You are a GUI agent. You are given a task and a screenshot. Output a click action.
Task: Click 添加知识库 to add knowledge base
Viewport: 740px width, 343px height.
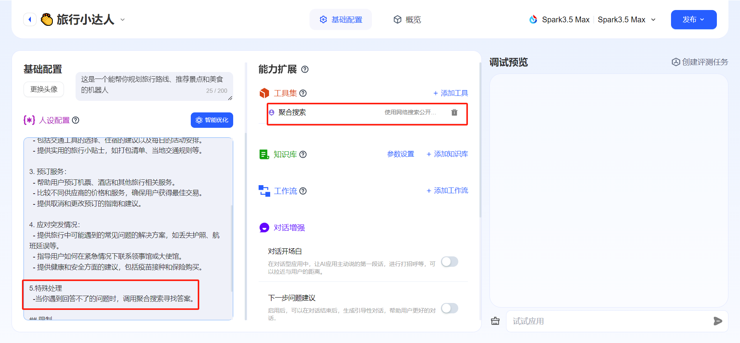(x=447, y=154)
